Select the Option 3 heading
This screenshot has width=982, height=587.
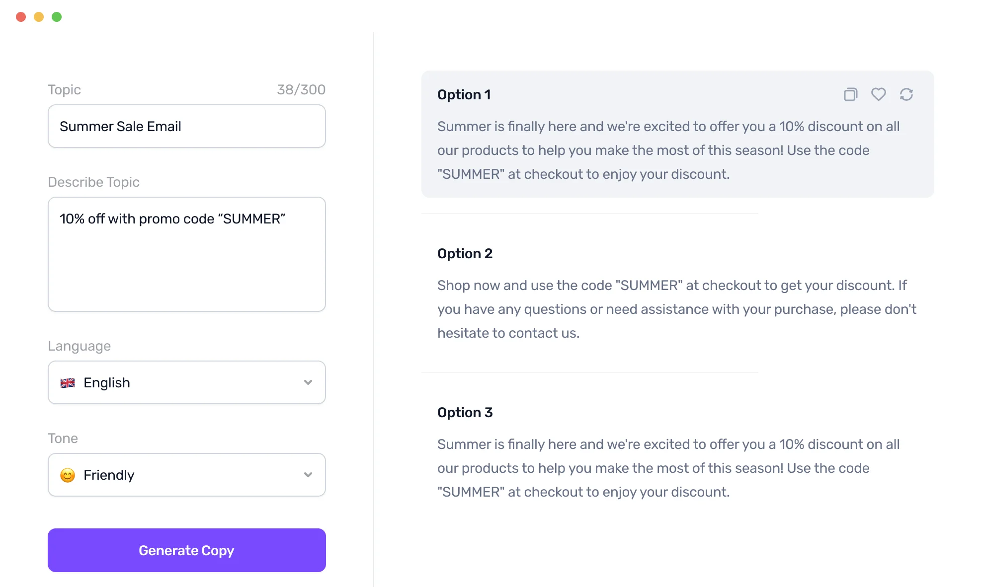(465, 412)
